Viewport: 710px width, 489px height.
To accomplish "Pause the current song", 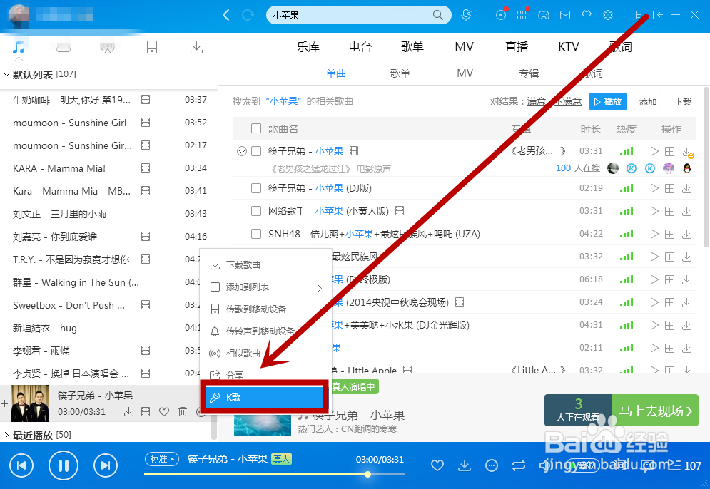I will (64, 465).
